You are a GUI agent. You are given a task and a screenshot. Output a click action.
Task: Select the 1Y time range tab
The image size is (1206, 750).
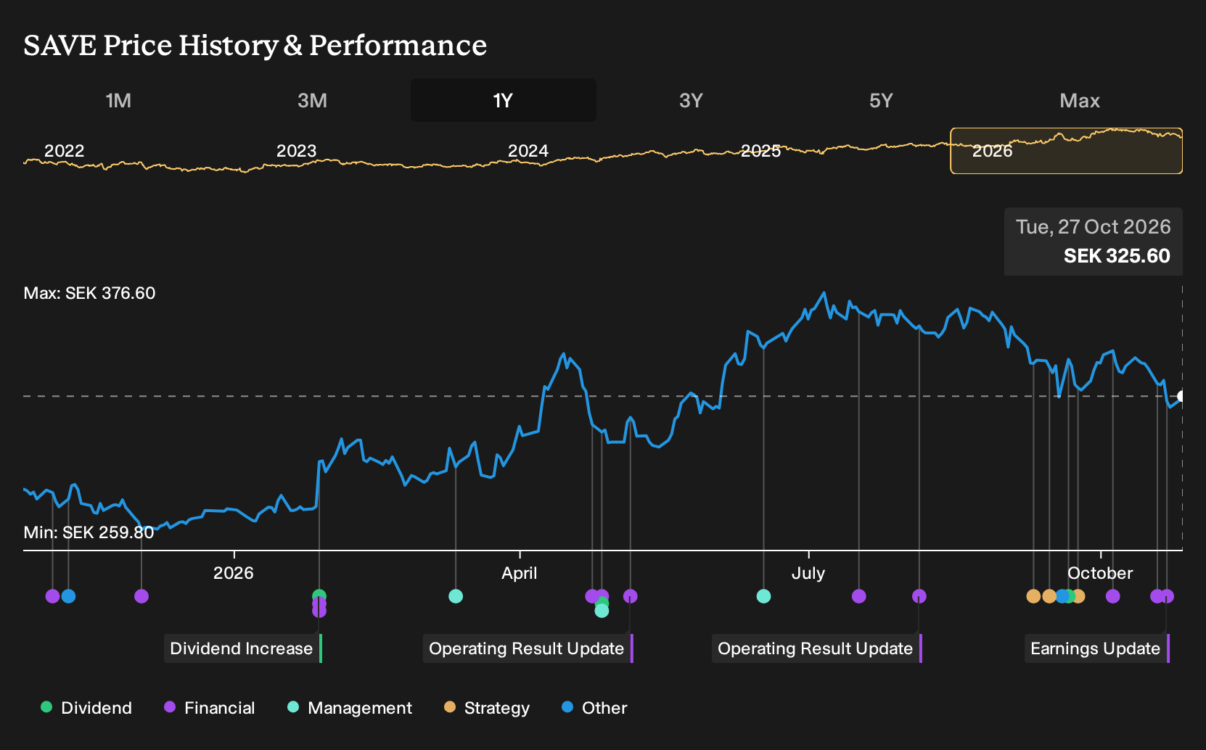tap(503, 100)
